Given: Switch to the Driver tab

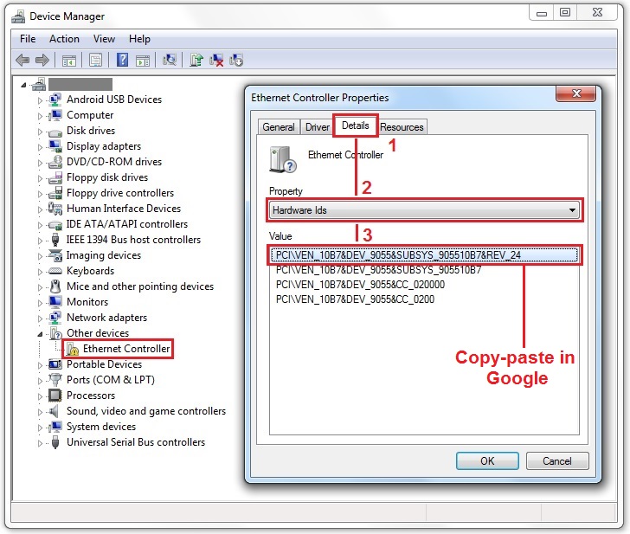Looking at the screenshot, I should point(318,127).
